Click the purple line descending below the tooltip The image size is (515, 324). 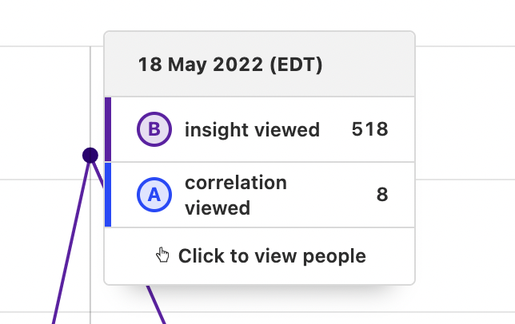[155, 303]
